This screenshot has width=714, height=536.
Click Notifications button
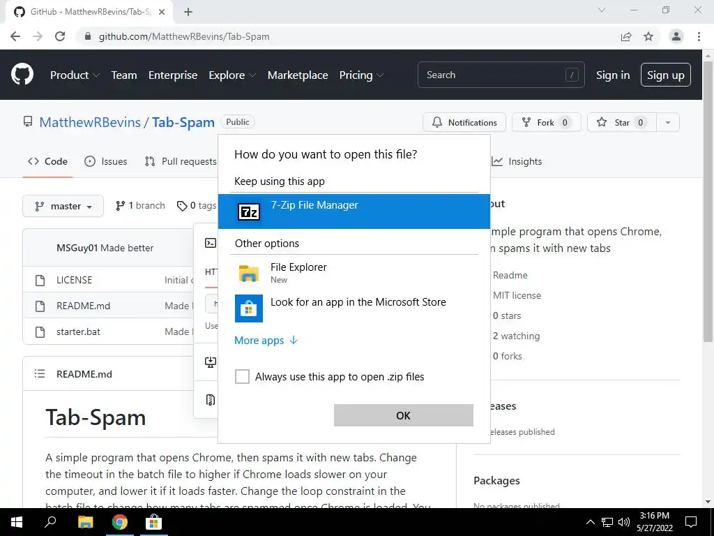[464, 122]
